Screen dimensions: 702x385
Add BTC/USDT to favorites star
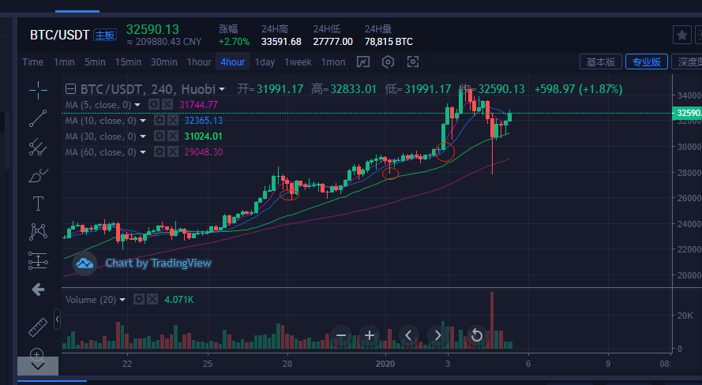681,35
